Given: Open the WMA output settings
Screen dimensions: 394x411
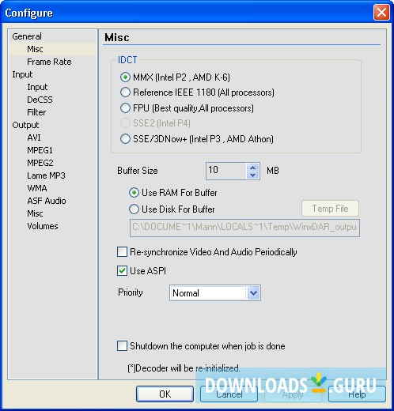Looking at the screenshot, I should 37,188.
